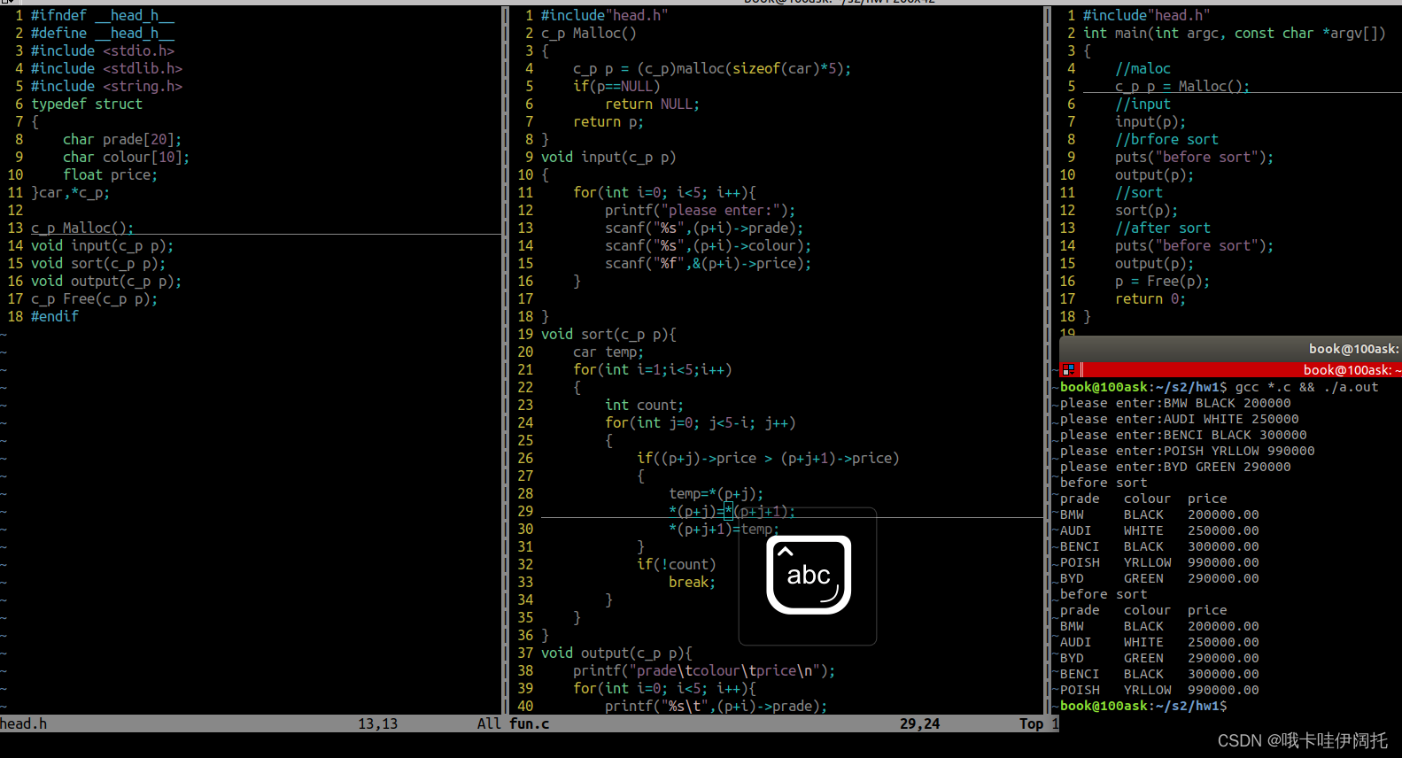This screenshot has width=1402, height=758.
Task: Click the '#include <stdlib.h>' line
Action: (106, 68)
